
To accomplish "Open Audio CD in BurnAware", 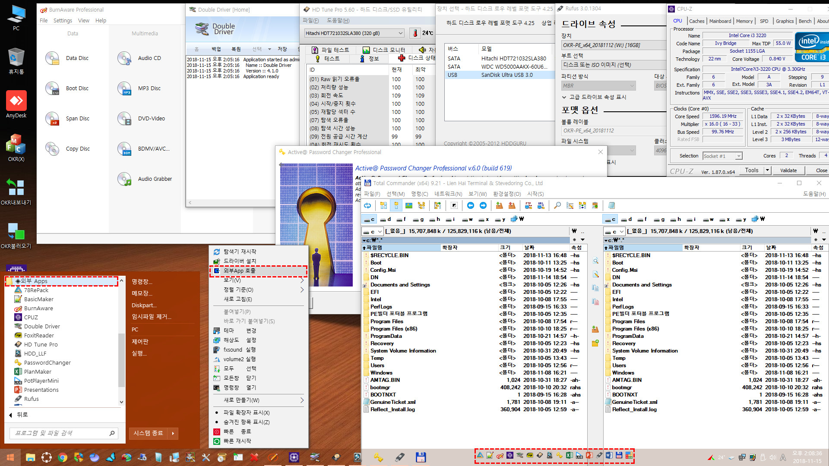I will pos(139,58).
